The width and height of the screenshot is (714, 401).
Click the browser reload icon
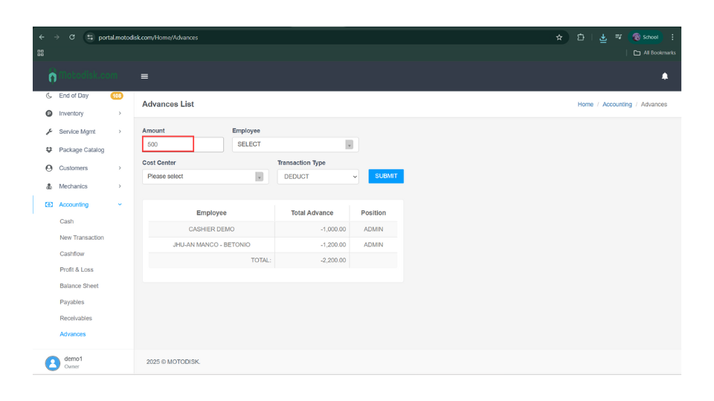point(71,37)
